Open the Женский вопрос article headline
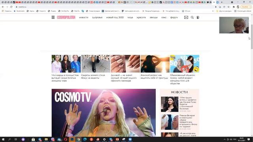 tap(154, 77)
